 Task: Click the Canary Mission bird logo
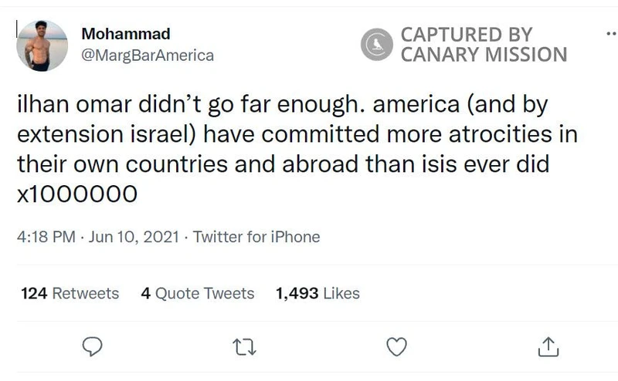(378, 44)
